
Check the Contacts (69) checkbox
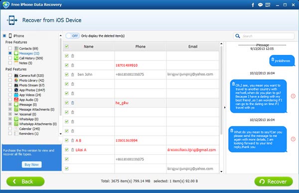click(x=10, y=48)
